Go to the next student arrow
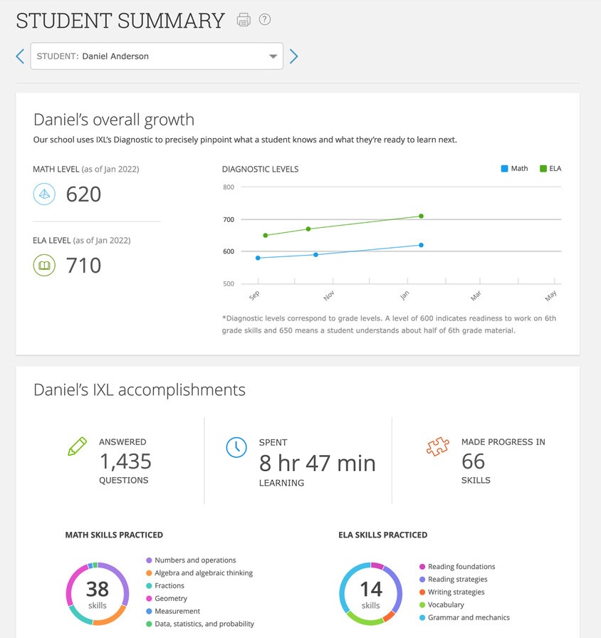 [x=294, y=56]
